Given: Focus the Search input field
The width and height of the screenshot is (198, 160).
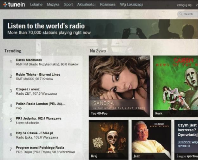Looking at the screenshot, I should (188, 14).
